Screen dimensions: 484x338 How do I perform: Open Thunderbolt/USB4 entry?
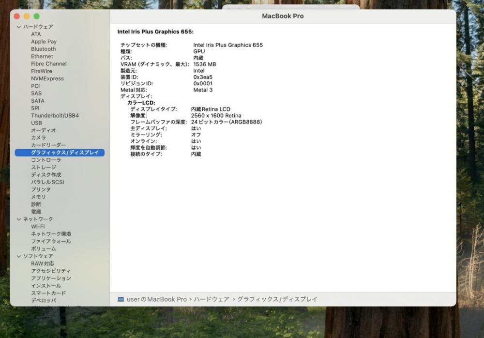coord(55,116)
